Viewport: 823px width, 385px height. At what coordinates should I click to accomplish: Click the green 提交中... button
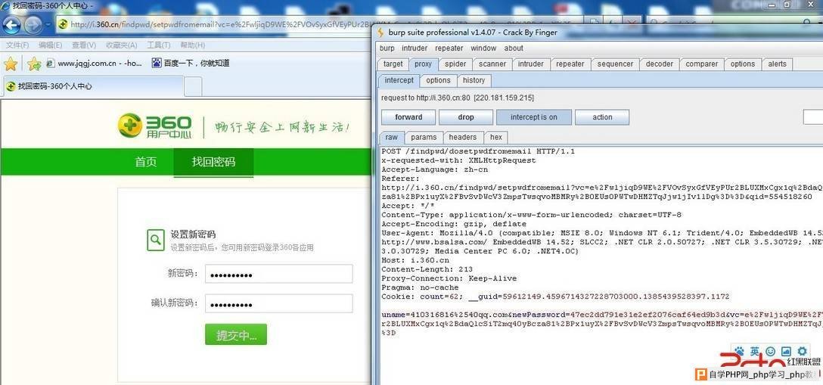coord(236,334)
